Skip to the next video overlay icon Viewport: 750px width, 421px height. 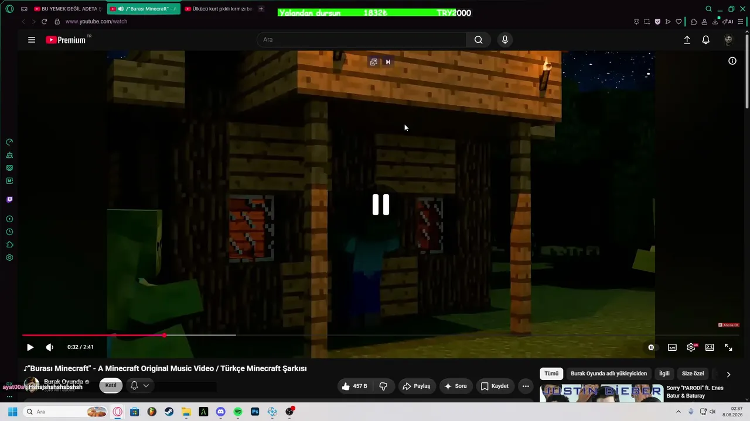388,62
